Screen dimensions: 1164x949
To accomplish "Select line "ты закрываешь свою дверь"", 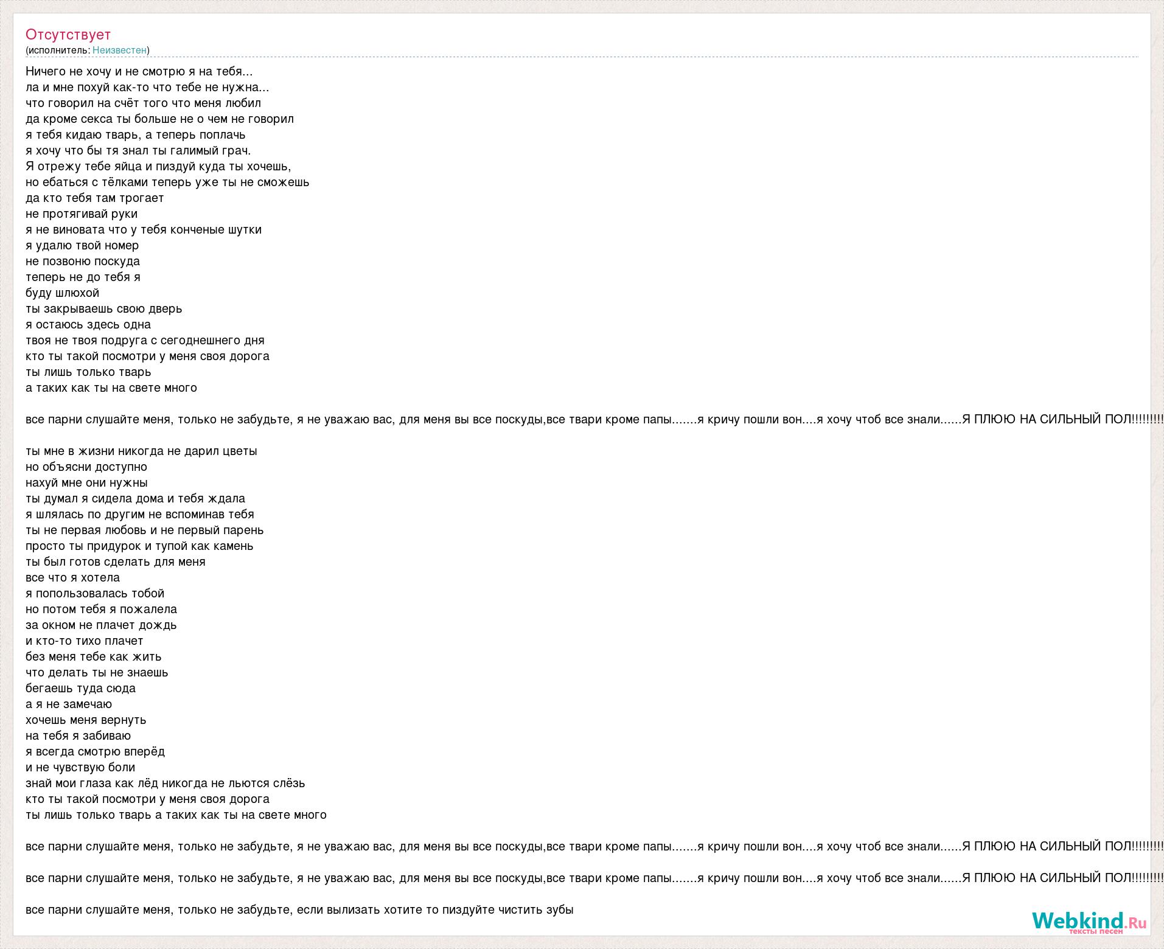I will tap(104, 309).
